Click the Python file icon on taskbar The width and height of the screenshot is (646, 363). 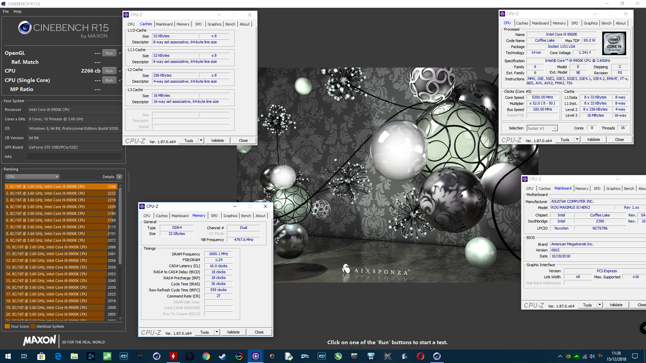tap(289, 356)
